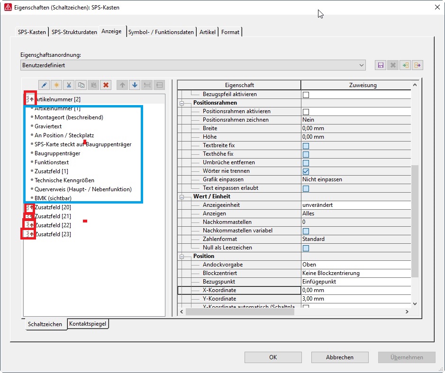Image resolution: width=445 pixels, height=373 pixels.
Task: Open the SPS-Strukturdaten tab
Action: pos(74,32)
